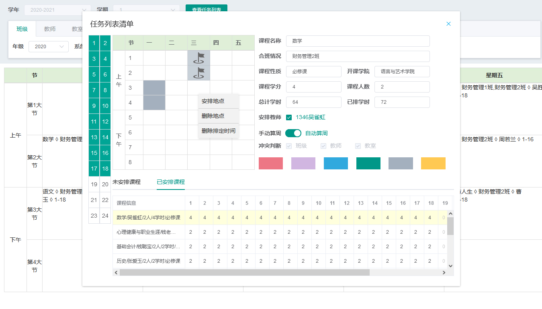Click the 星期五 column header in background timetable

coord(494,75)
